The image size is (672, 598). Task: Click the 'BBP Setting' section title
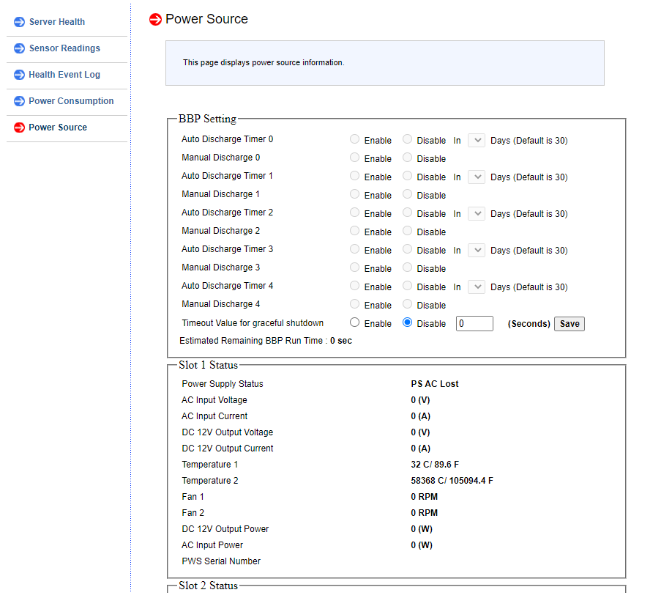[207, 119]
